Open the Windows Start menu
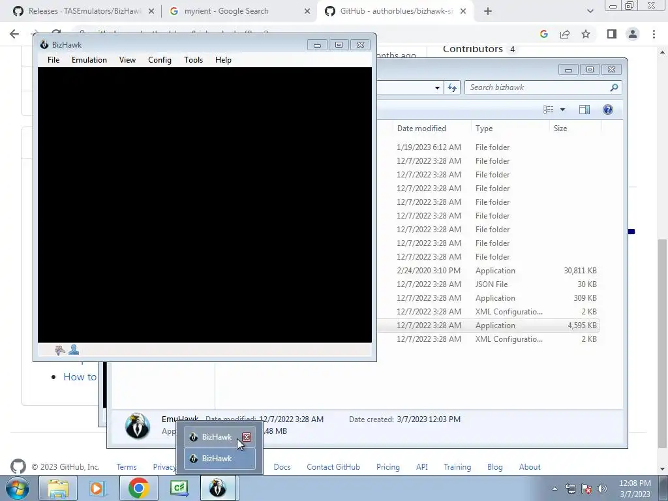Screen dimensions: 668x501 pos(18,488)
